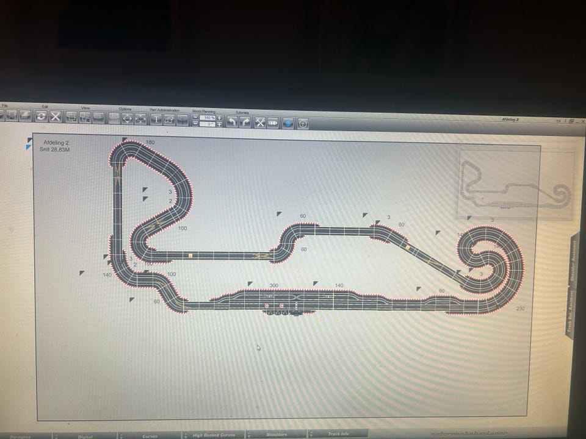Click the redo arrow icon
This screenshot has height=439, width=586.
pos(245,122)
